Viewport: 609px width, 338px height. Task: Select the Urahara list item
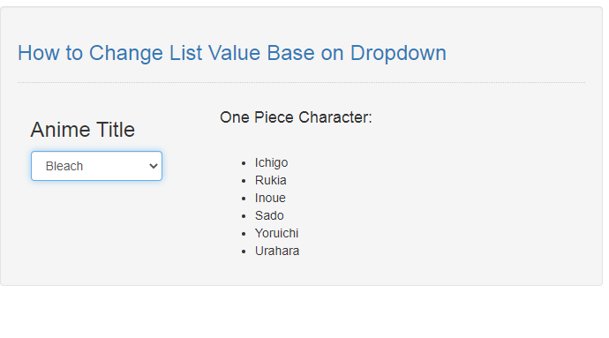[x=277, y=251]
